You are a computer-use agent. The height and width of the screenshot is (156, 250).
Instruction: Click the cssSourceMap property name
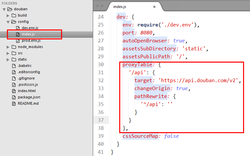pos(140,136)
